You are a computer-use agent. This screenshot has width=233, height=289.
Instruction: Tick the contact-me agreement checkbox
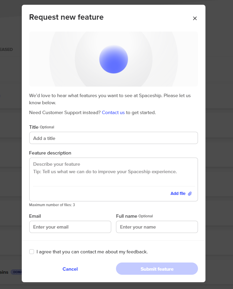click(32, 252)
